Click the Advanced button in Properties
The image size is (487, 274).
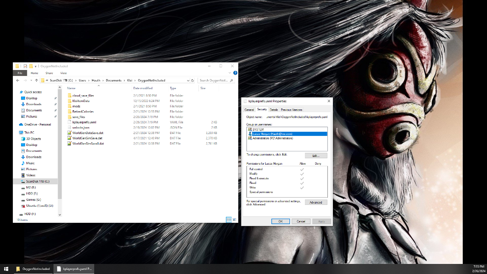click(x=316, y=202)
